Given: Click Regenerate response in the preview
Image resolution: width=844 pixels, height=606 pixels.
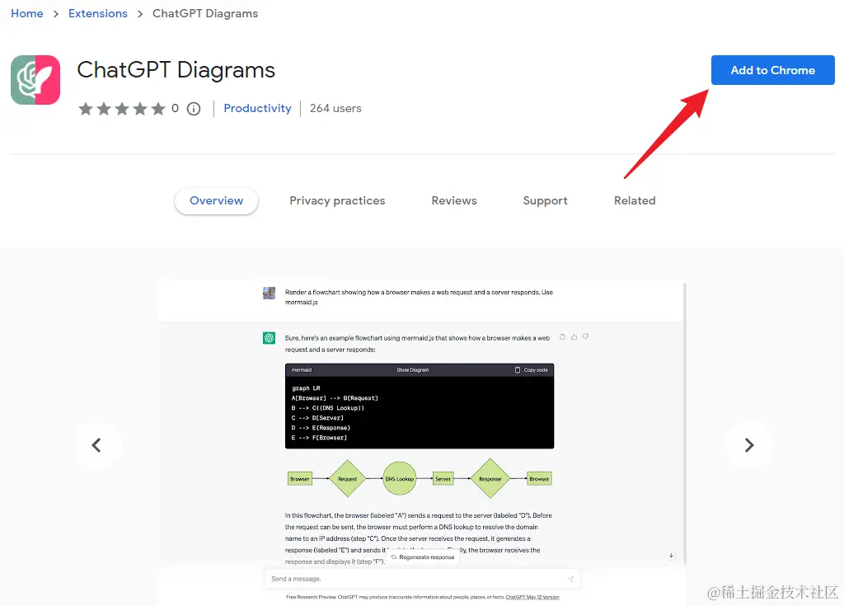Looking at the screenshot, I should [423, 557].
